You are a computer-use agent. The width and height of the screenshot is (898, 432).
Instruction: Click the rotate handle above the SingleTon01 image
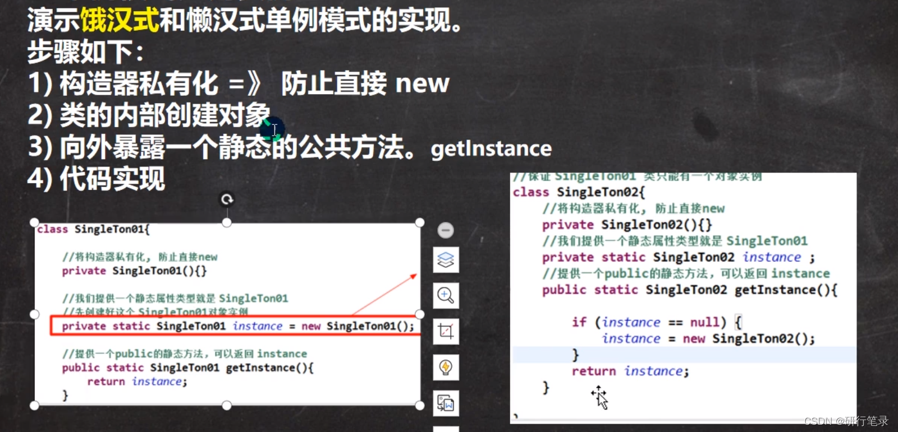[x=227, y=199]
